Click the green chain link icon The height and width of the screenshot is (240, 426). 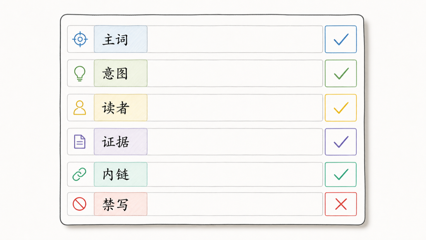coord(79,174)
